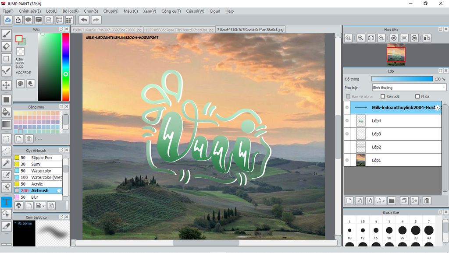Click the Độ trong opacity slider
449x253 pixels.
pos(402,79)
